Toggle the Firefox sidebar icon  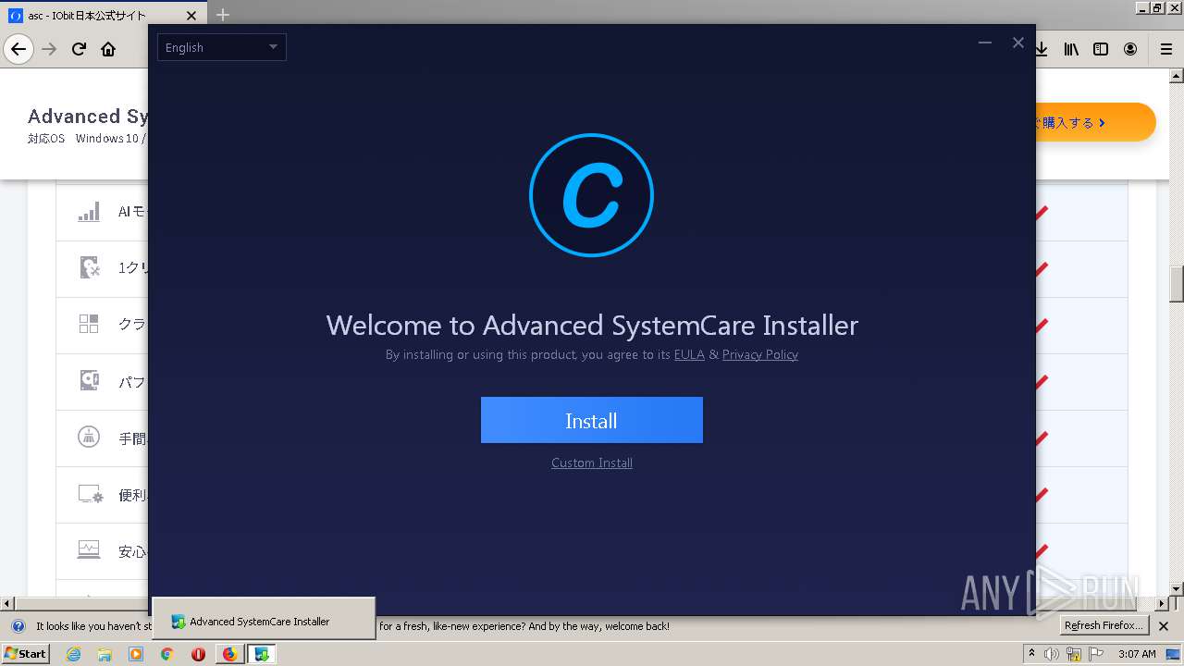(1101, 49)
